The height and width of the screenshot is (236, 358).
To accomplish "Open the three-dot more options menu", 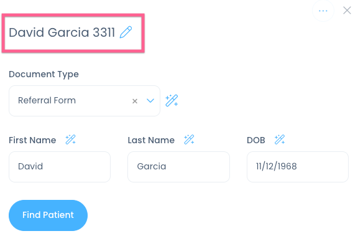I will pyautogui.click(x=323, y=11).
